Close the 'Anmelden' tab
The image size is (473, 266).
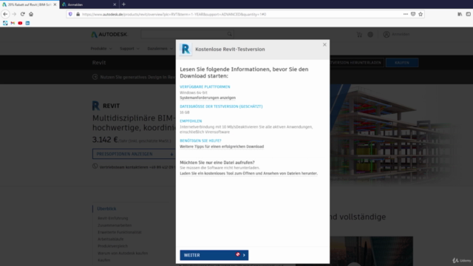tap(115, 4)
